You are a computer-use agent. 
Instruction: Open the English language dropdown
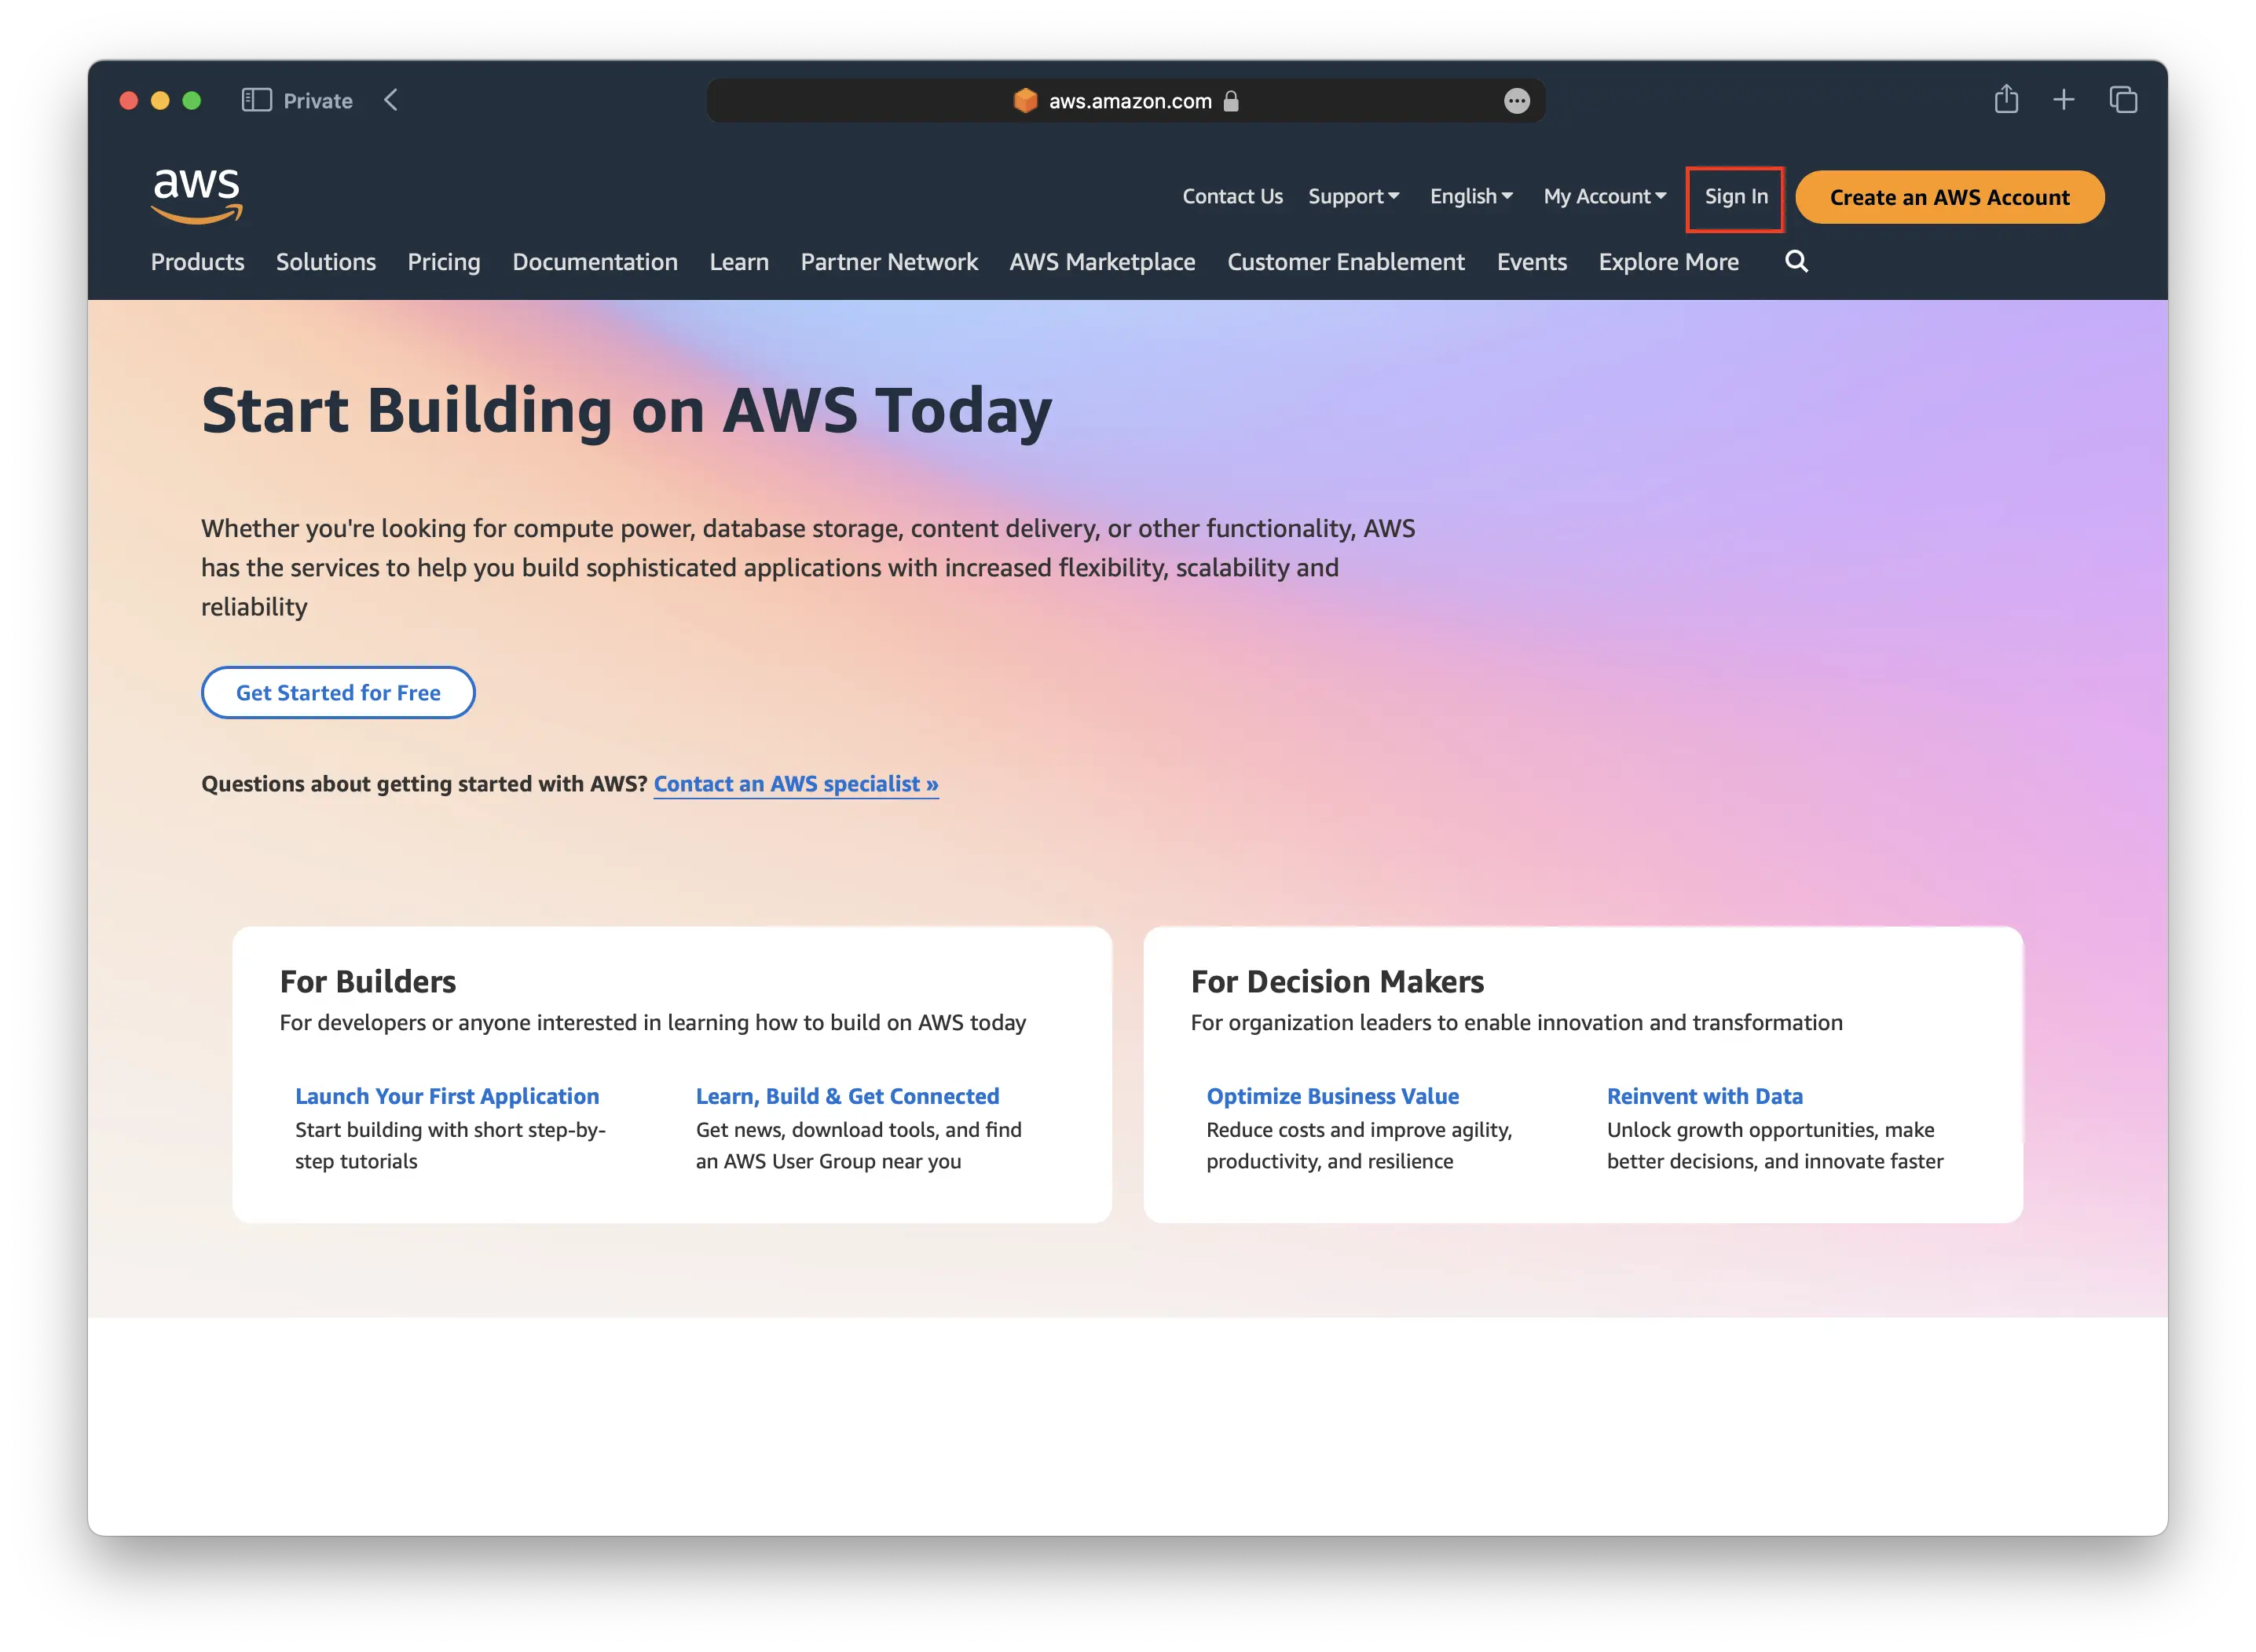point(1470,197)
